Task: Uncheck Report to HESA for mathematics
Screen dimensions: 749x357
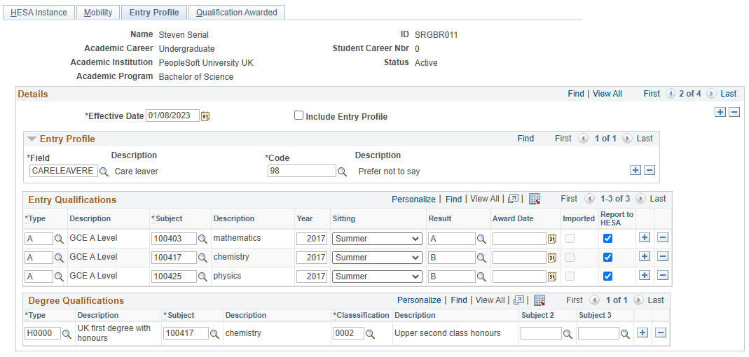Action: (607, 239)
